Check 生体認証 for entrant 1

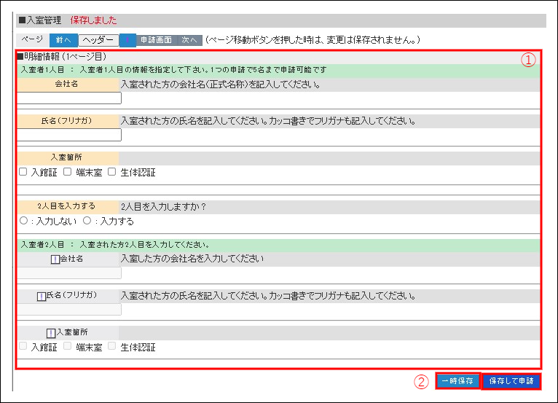[111, 172]
